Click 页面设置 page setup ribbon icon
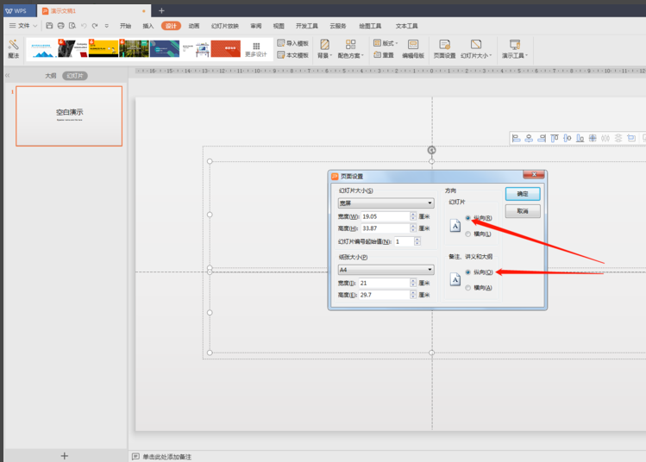The width and height of the screenshot is (646, 462). click(444, 48)
